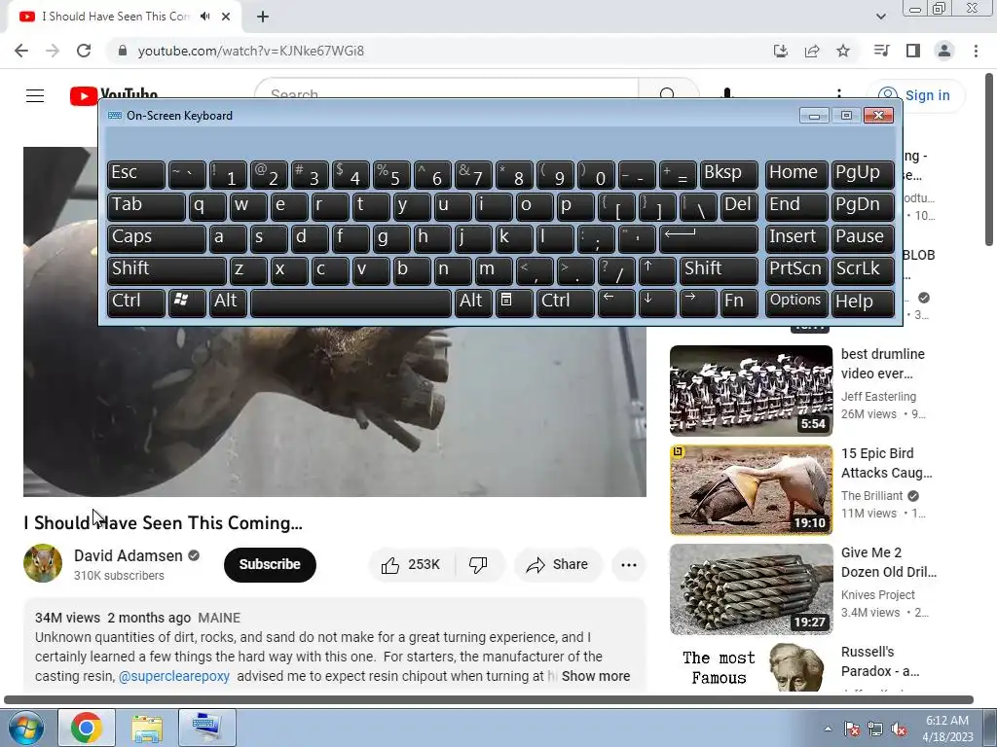Select the On-Screen Keyboard taskbar icon
Screen dimensions: 997x747
pyautogui.click(x=207, y=728)
